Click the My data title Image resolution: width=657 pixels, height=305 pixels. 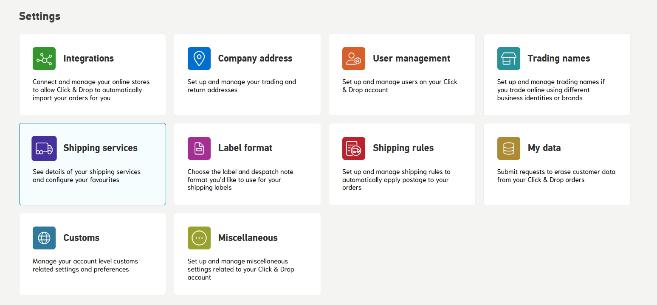tap(544, 148)
